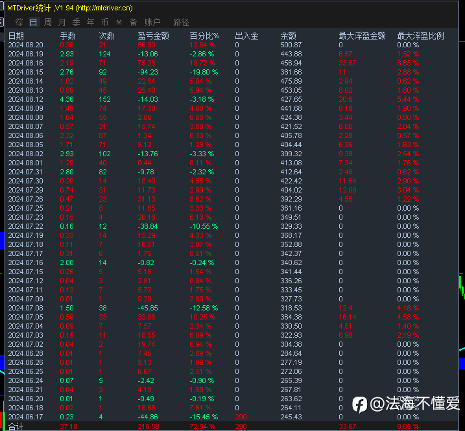
Task: Click percentage -19.80 %
Action: pyautogui.click(x=204, y=72)
